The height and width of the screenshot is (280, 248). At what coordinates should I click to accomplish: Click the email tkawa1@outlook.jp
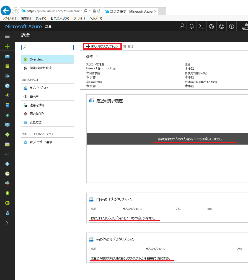coord(101,68)
